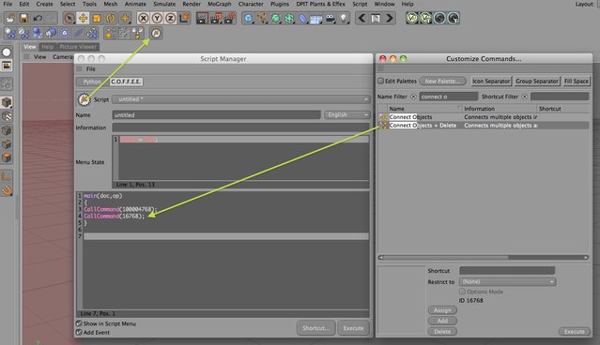Click the magnet snapping icon in left palette
This screenshot has width=600, height=345.
click(7, 190)
